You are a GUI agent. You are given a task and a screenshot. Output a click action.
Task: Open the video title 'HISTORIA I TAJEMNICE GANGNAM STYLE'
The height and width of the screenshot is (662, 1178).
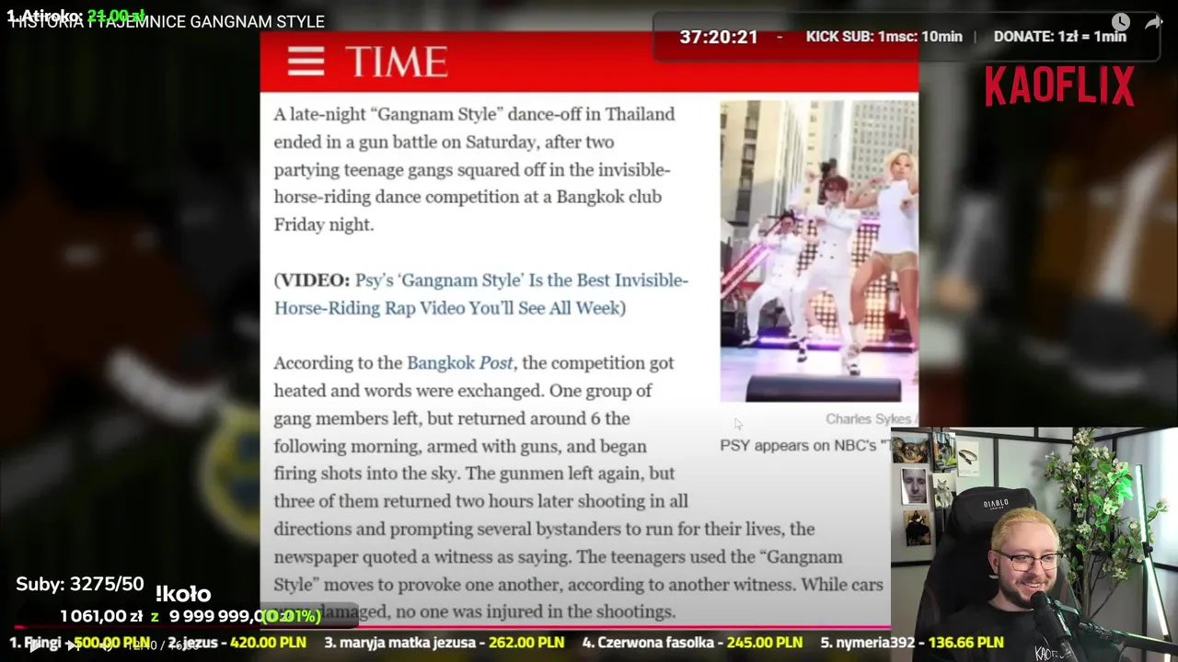pos(167,22)
